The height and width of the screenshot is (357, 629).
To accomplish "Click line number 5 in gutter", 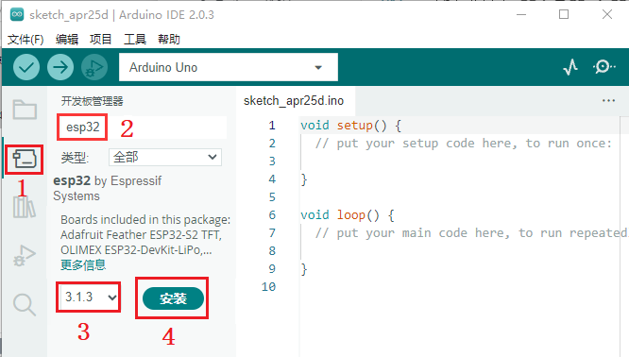I will (272, 197).
